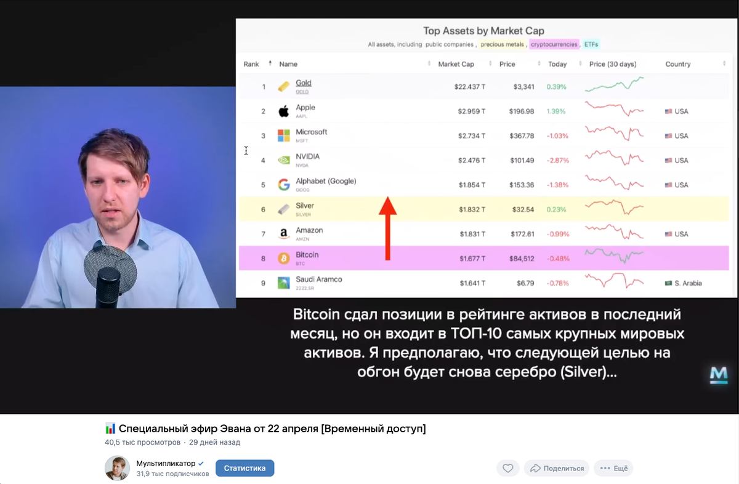Viewport: 739px width, 484px height.
Task: Open the Статистика button
Action: [x=244, y=468]
